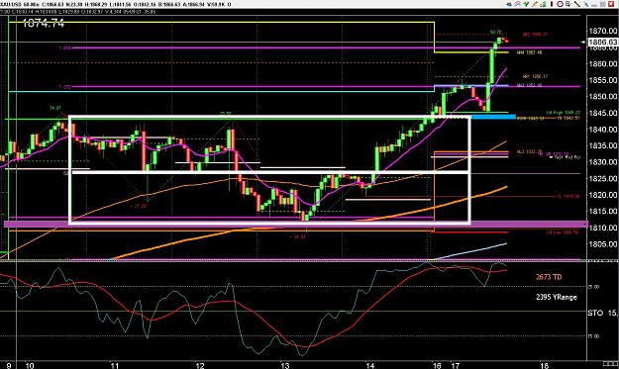
Task: Click the 1830.00 price axis label
Action: (603, 162)
